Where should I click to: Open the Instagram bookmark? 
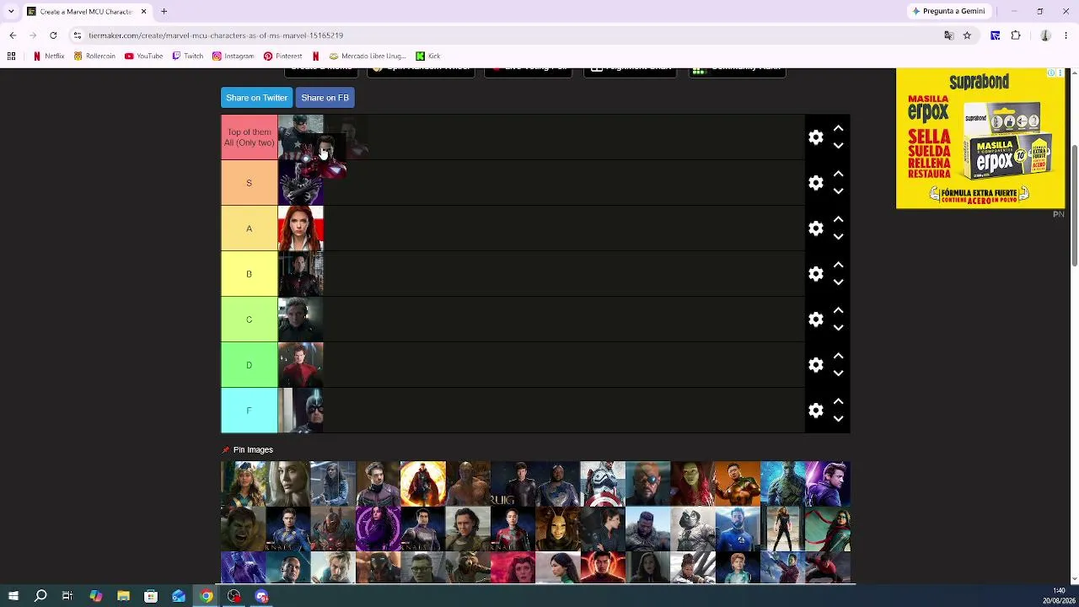(234, 56)
